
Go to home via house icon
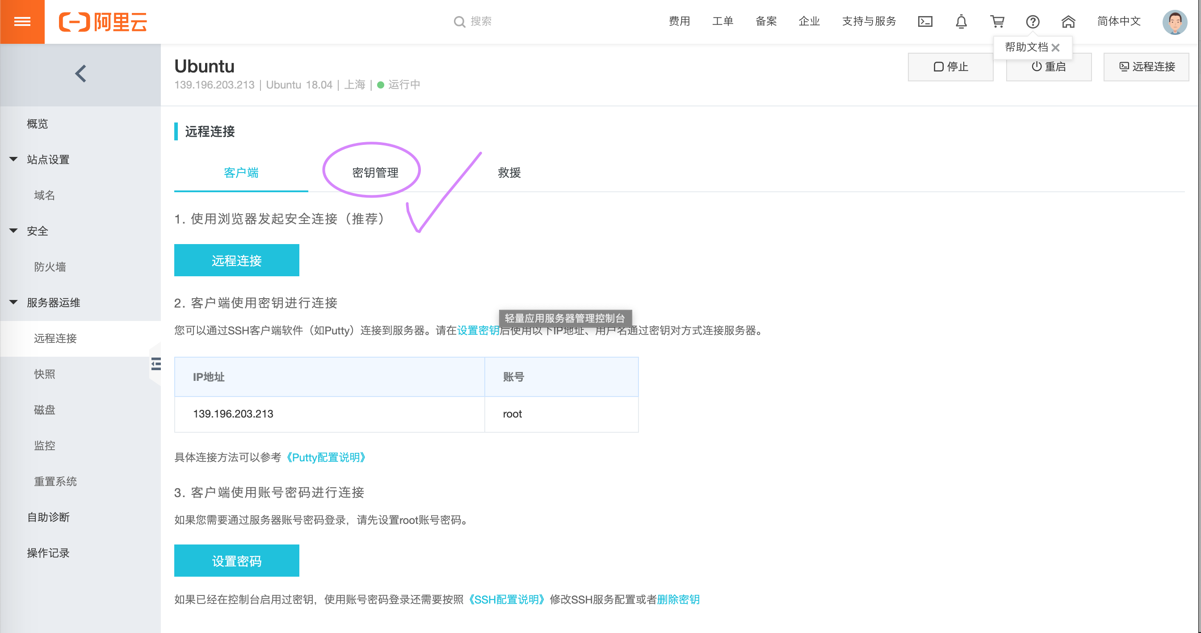[x=1068, y=21]
